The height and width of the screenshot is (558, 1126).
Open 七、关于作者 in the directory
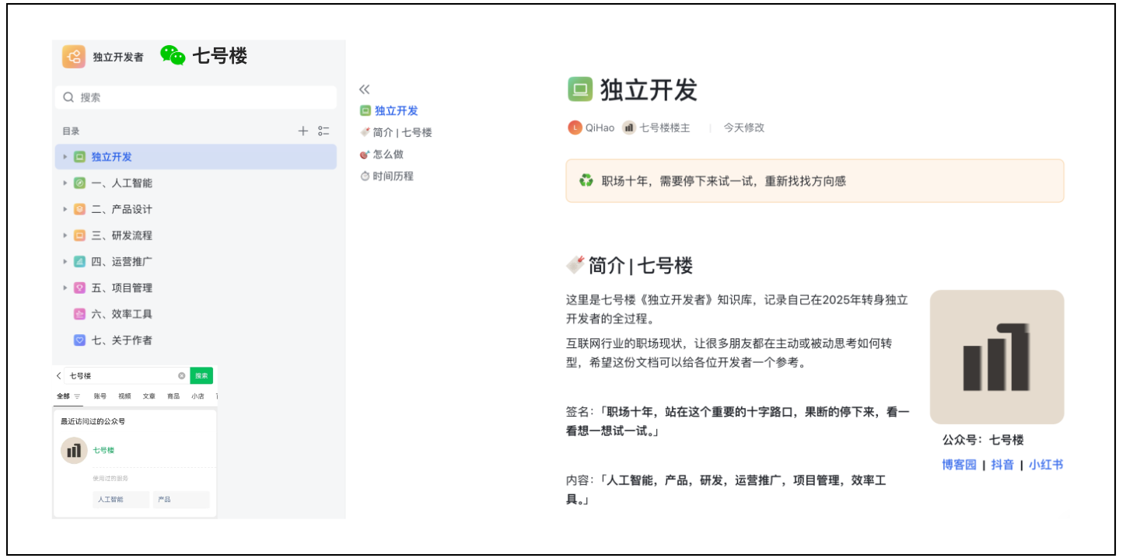[x=121, y=340]
